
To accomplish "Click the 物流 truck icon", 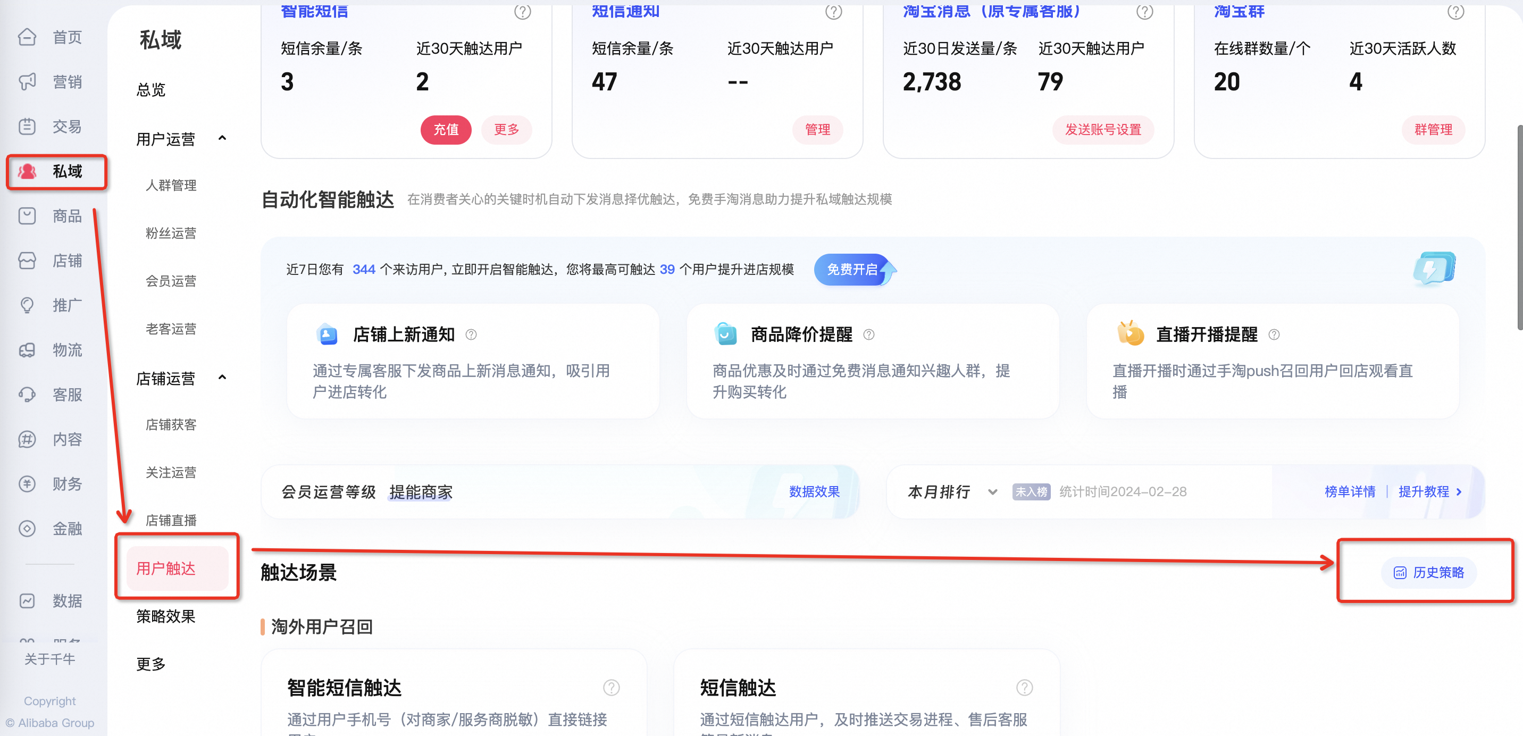I will click(27, 350).
